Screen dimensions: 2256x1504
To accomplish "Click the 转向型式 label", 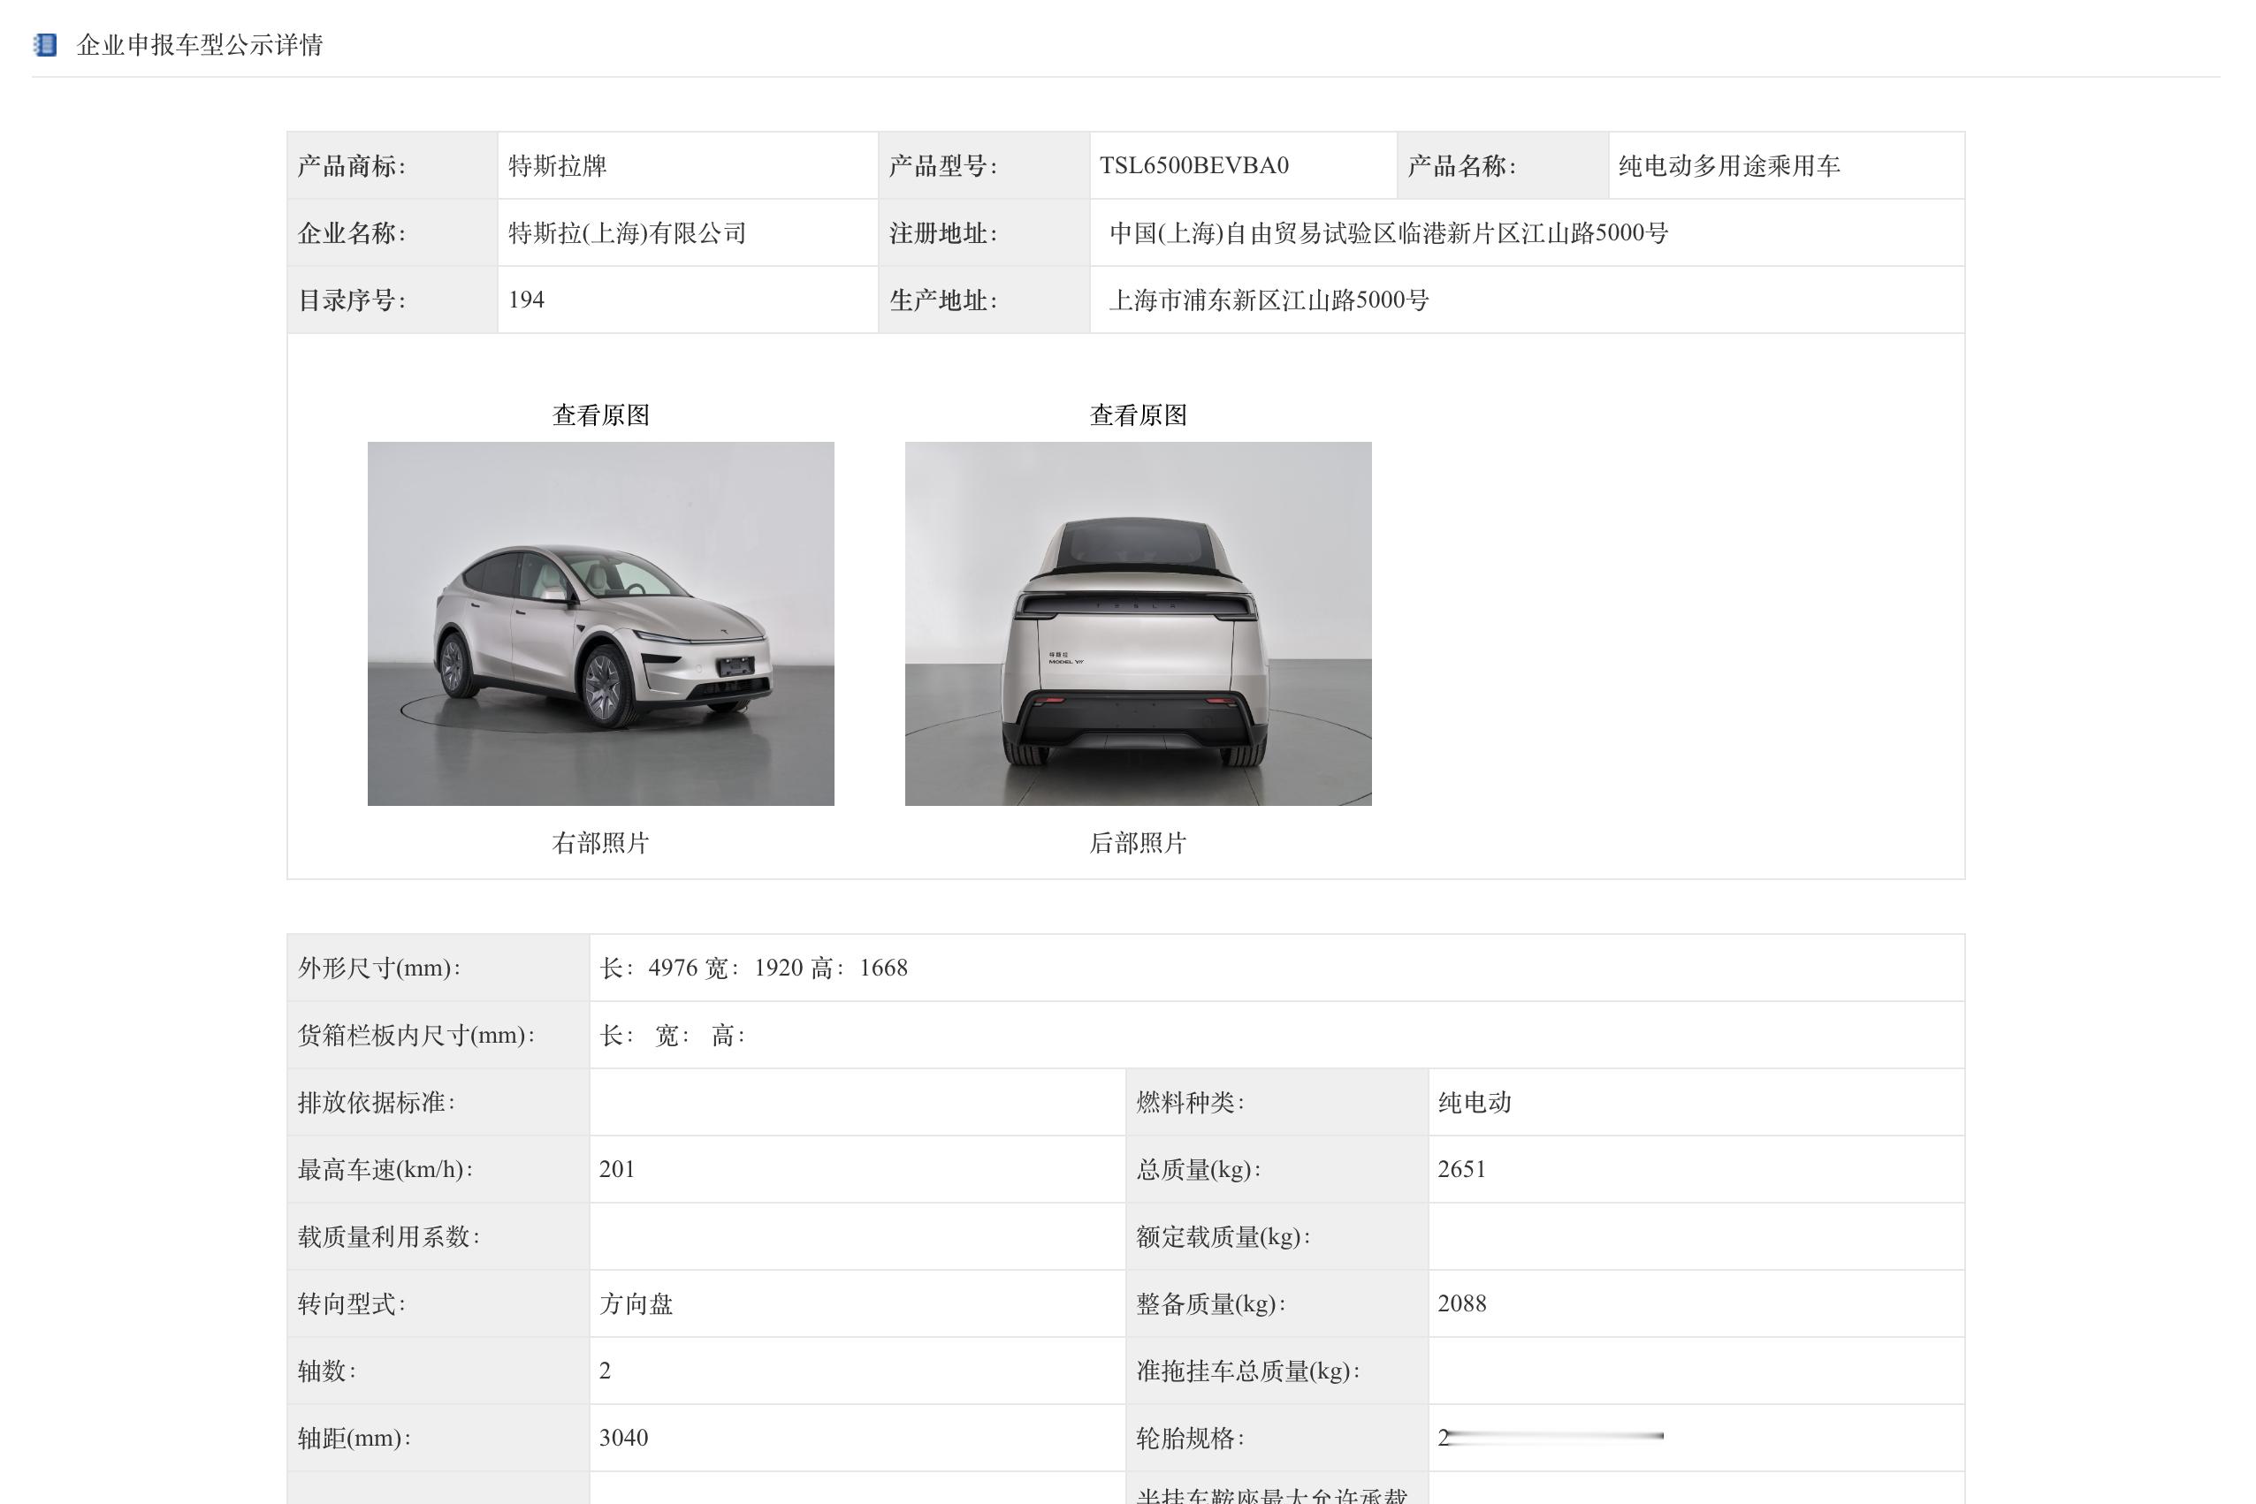I will [351, 1303].
